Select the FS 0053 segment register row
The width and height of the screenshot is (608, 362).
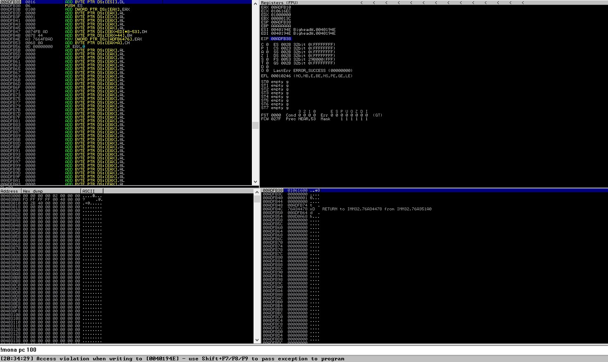[x=304, y=60]
